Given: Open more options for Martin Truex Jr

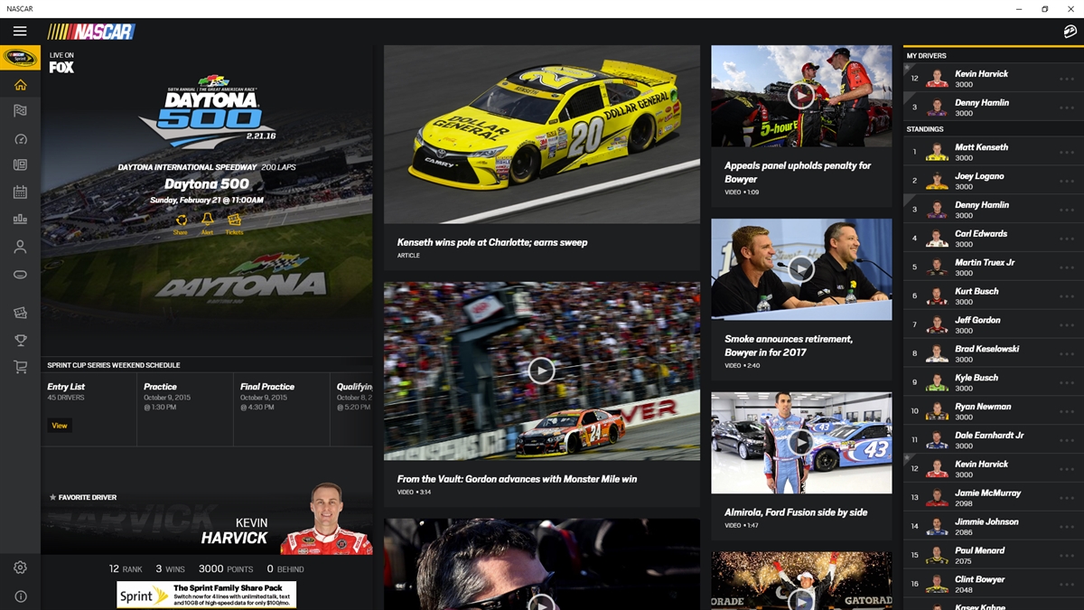Looking at the screenshot, I should tap(1067, 267).
